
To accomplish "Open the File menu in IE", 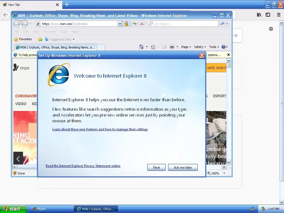I will (x=17, y=32).
